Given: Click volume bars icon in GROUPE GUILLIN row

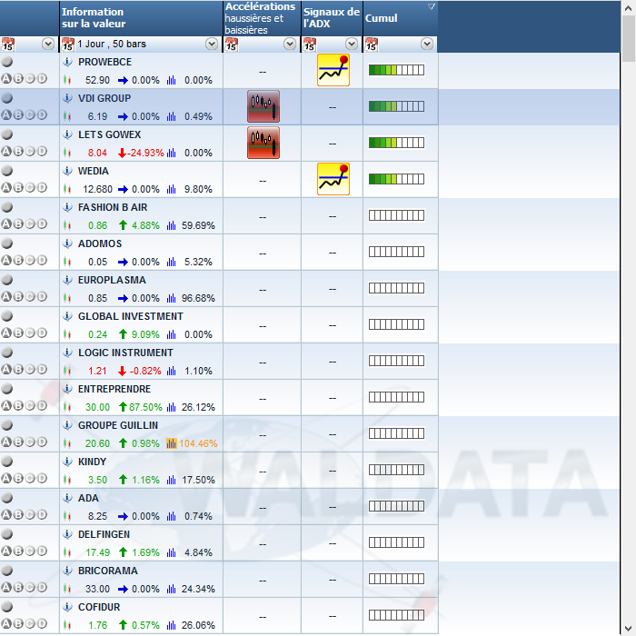Looking at the screenshot, I should coord(172,443).
